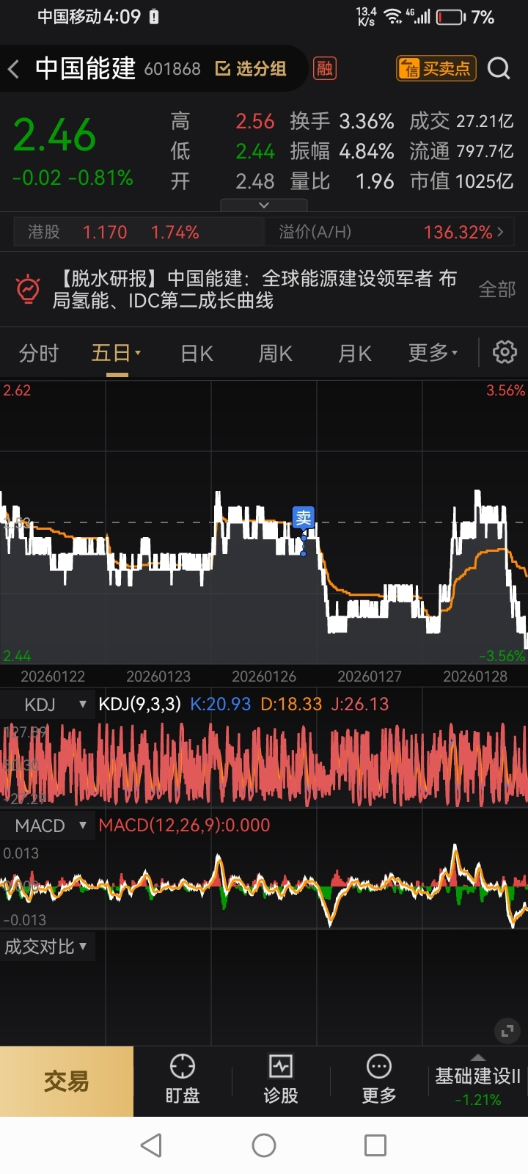
Task: Switch to 月K tab
Action: (355, 354)
